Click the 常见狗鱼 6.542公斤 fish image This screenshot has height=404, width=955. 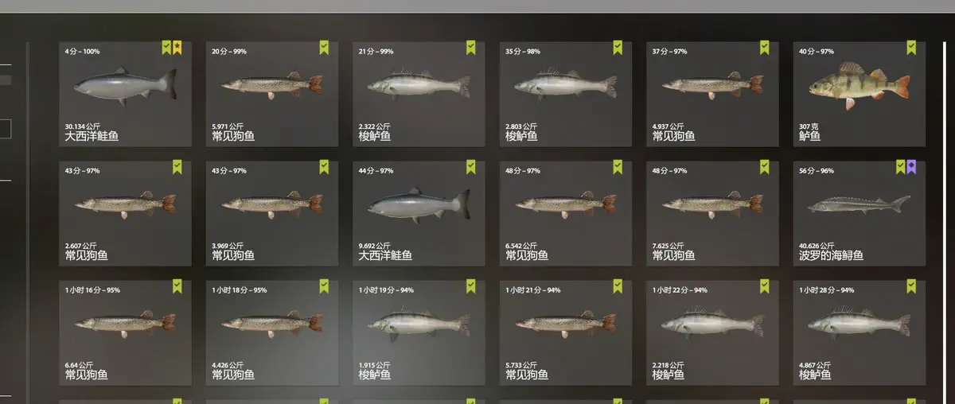[566, 204]
